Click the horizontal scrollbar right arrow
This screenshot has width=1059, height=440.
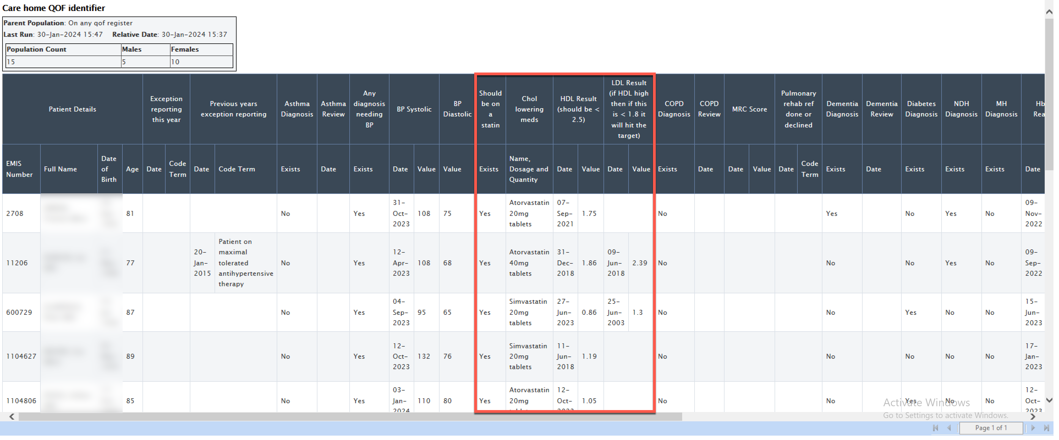tap(1033, 417)
